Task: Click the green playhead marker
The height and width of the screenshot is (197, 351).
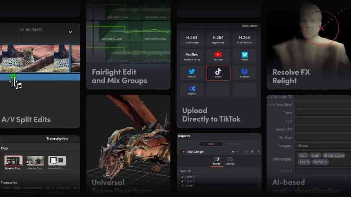Action: click(13, 76)
